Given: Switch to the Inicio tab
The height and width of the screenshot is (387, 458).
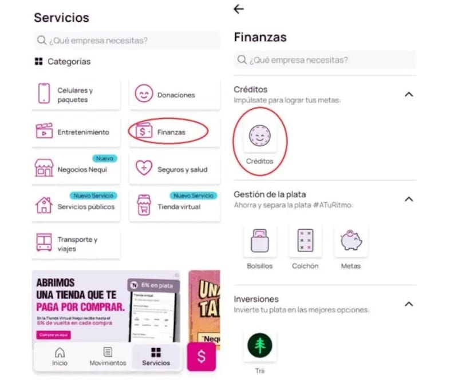Looking at the screenshot, I should pyautogui.click(x=60, y=356).
